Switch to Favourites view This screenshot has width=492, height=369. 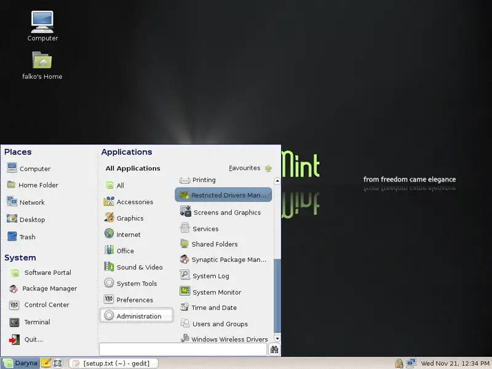tap(250, 168)
